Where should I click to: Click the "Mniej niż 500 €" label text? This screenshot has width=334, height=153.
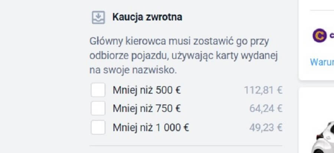[x=147, y=90]
